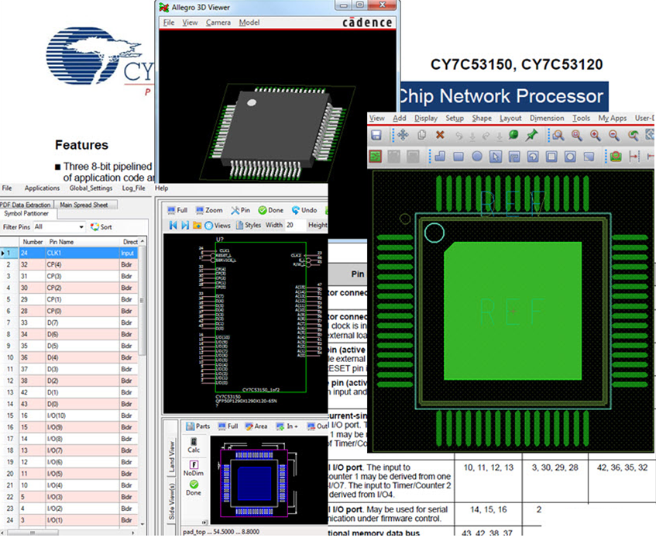The height and width of the screenshot is (538, 656).
Task: Click the red X delete icon
Action: [x=440, y=135]
